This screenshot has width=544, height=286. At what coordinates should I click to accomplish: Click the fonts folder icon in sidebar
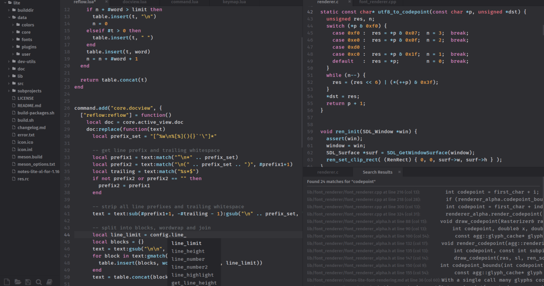[17, 40]
